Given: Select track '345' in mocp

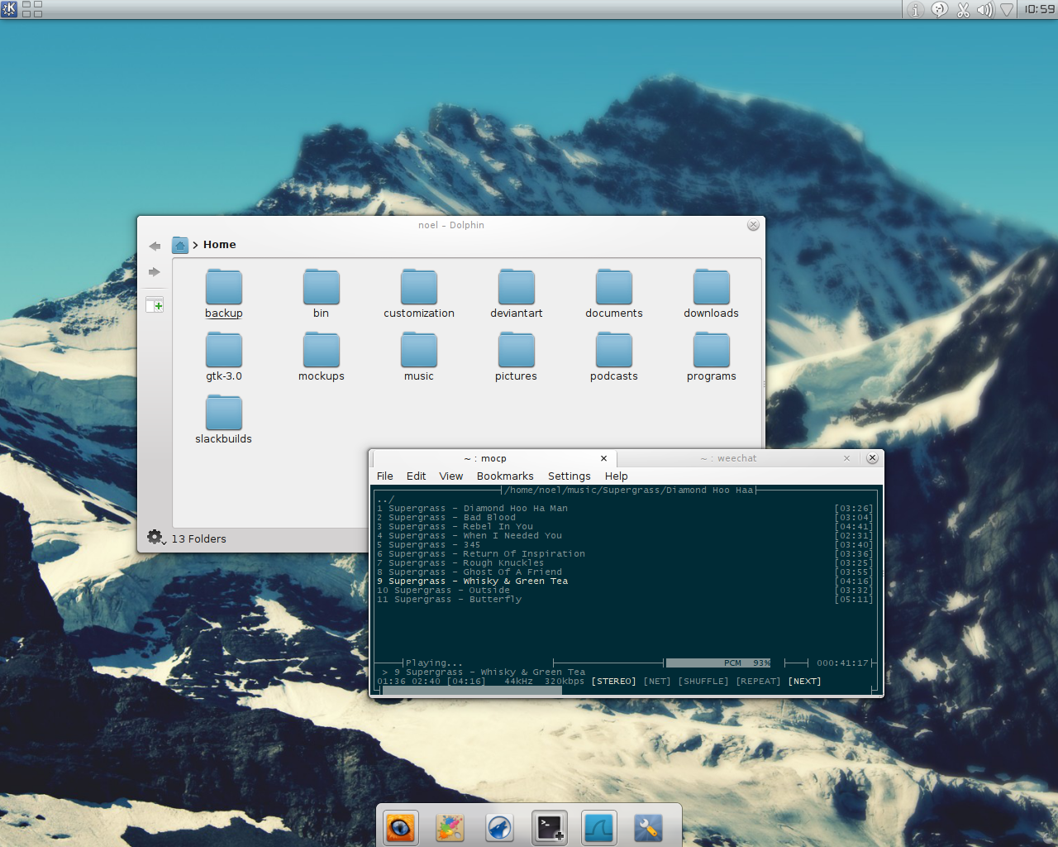Looking at the screenshot, I should pyautogui.click(x=625, y=545).
